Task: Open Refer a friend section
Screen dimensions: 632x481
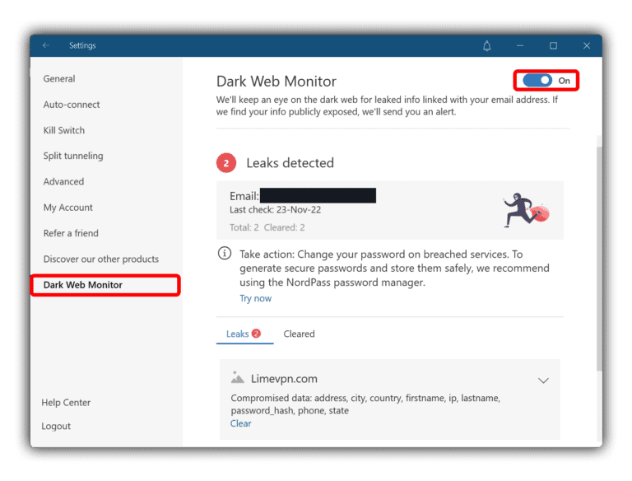Action: coord(71,233)
